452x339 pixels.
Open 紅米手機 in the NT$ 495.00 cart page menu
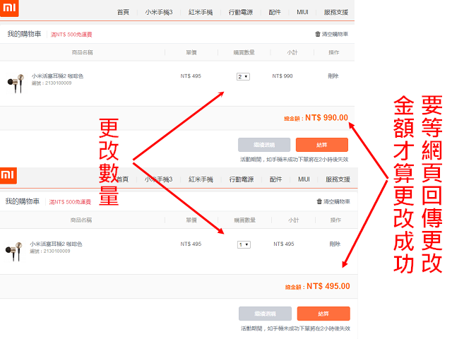tap(201, 179)
